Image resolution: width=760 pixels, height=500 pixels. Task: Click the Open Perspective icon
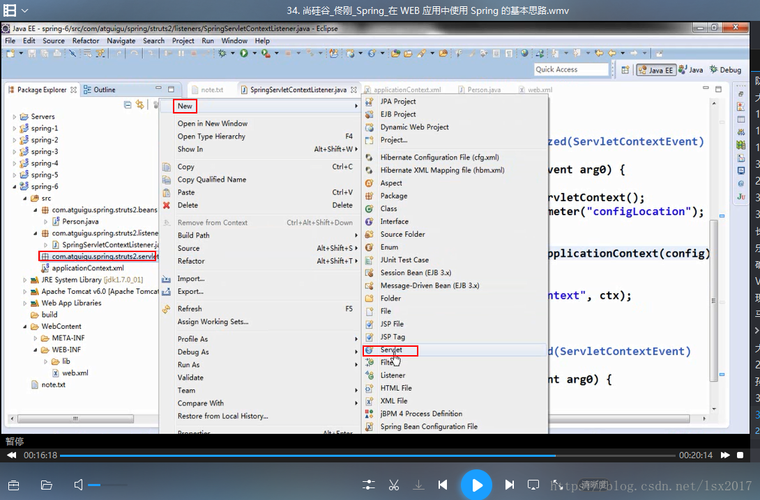[x=625, y=70]
